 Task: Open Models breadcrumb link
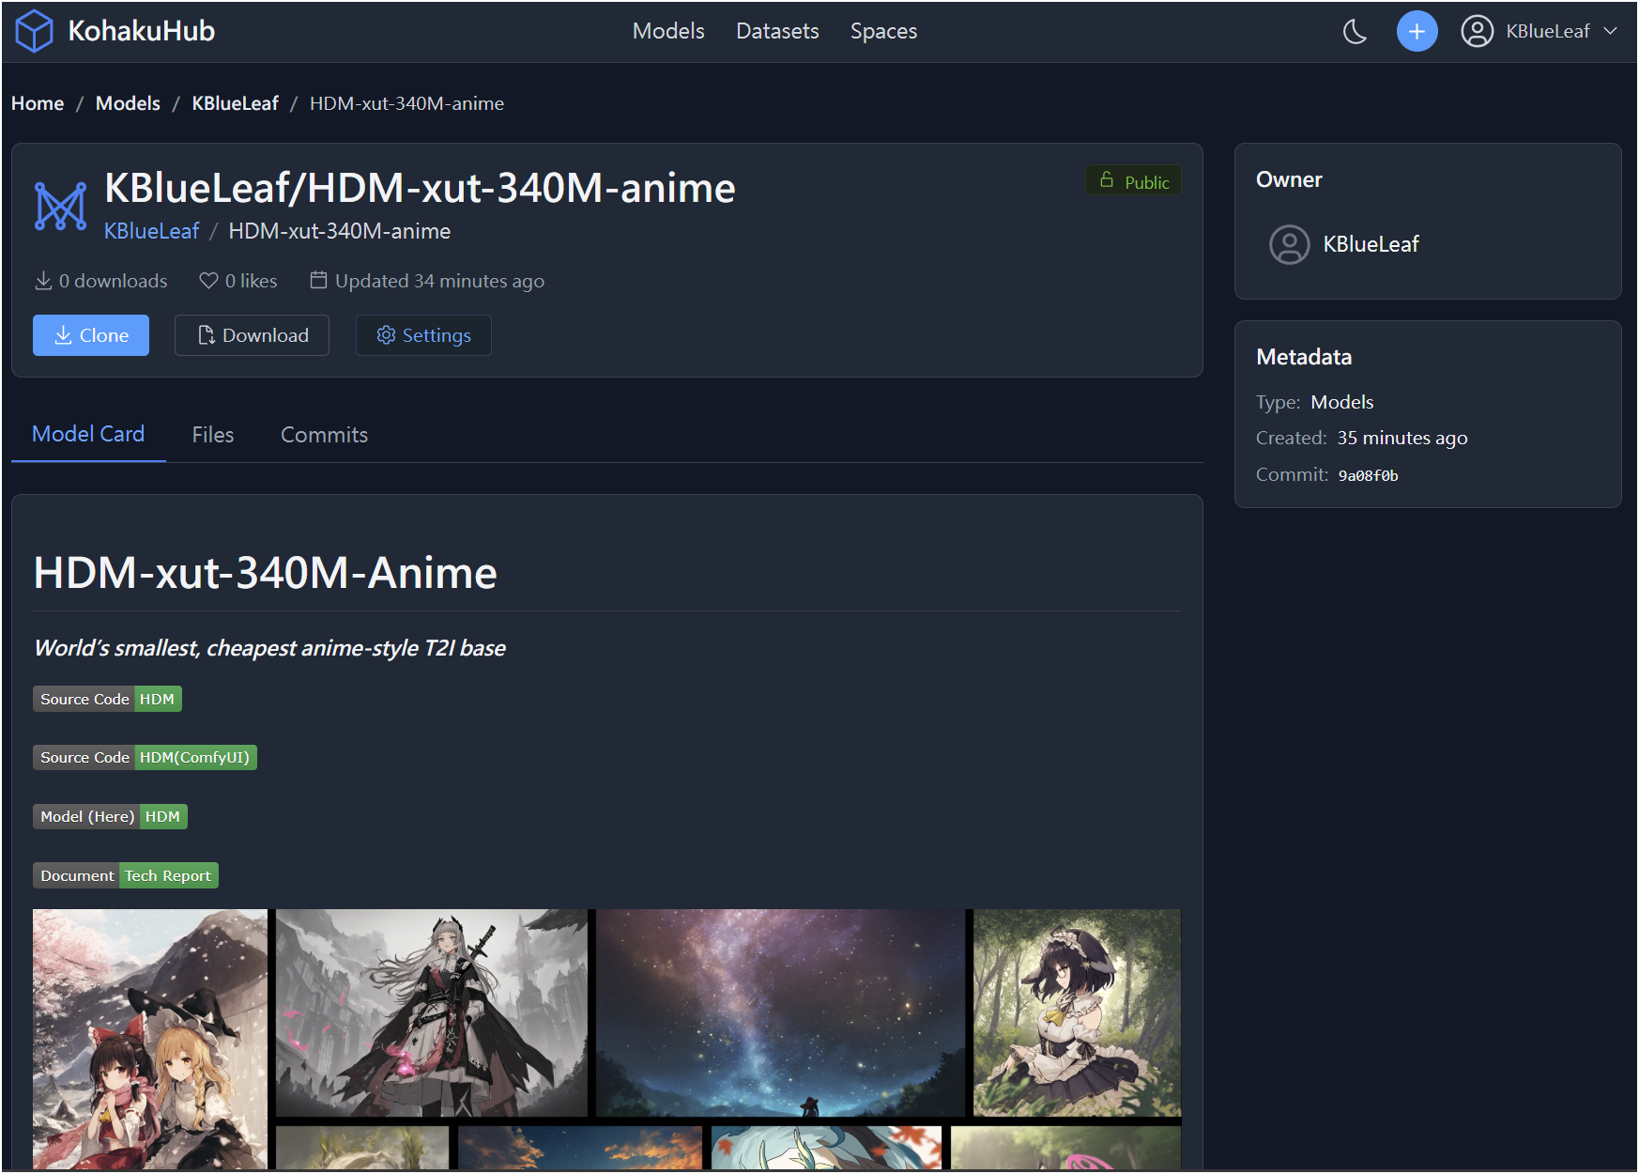tap(128, 103)
